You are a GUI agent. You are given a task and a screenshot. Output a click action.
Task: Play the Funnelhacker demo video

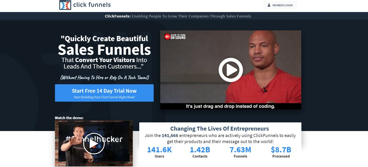[x=94, y=143]
